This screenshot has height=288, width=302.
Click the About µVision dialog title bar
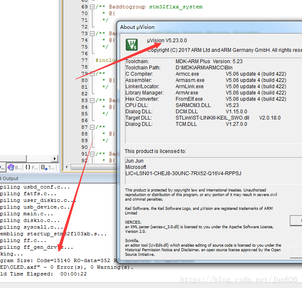point(210,27)
